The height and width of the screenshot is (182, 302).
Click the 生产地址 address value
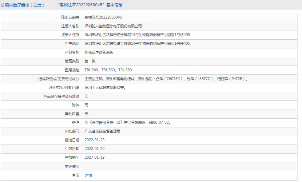pos(137,44)
